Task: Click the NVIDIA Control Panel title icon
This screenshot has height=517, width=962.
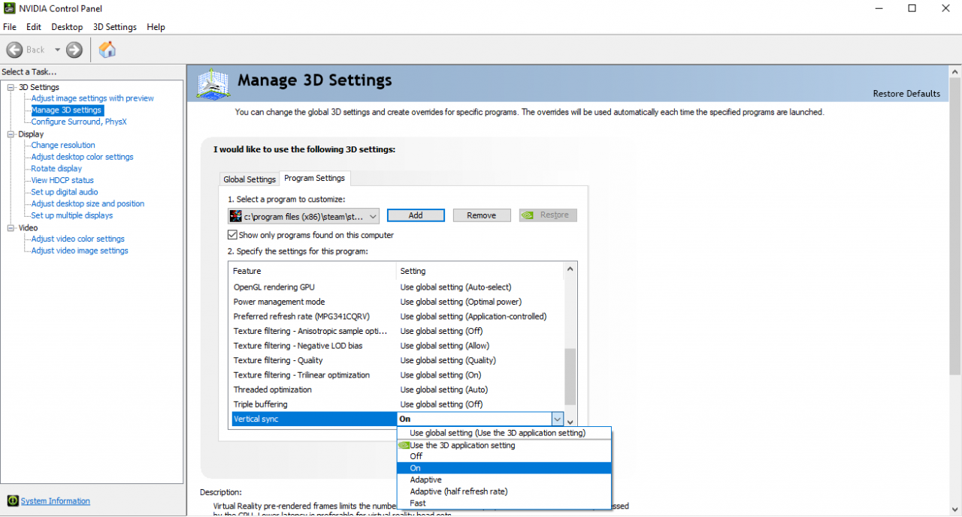Action: tap(9, 8)
